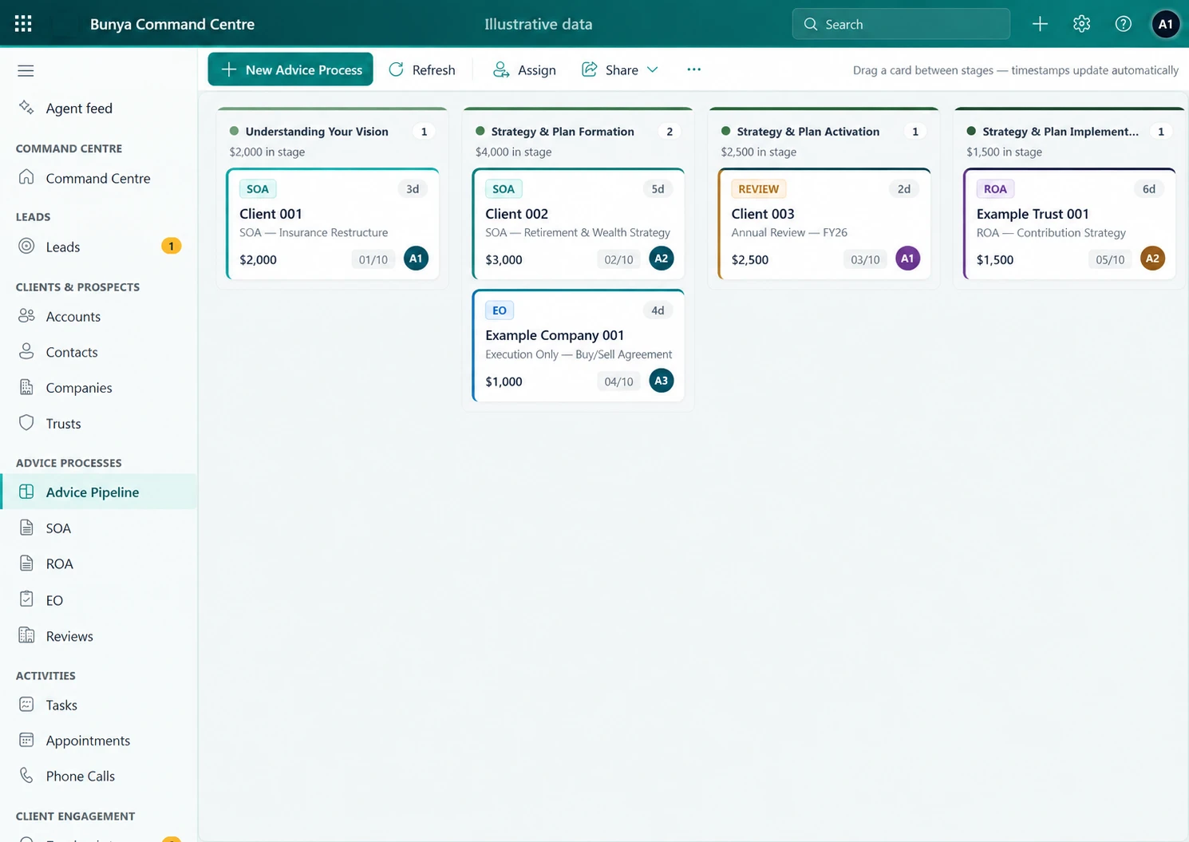Click the ROA tag on Example Trust 001
Viewport: 1189px width, 842px height.
click(995, 189)
